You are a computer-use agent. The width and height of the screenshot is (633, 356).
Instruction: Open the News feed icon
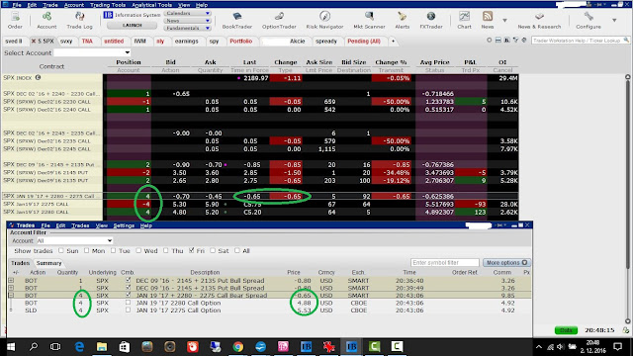(x=488, y=20)
